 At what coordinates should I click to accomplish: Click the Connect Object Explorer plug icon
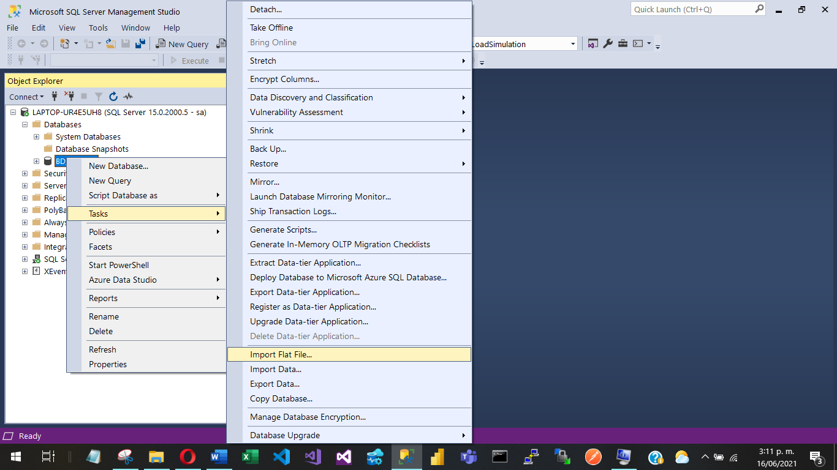coord(55,97)
